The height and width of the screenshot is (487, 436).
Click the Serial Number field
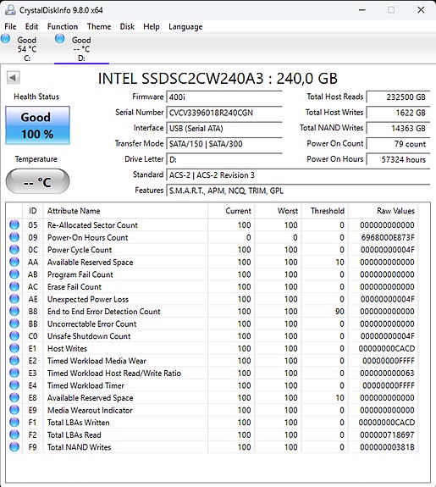(x=224, y=113)
